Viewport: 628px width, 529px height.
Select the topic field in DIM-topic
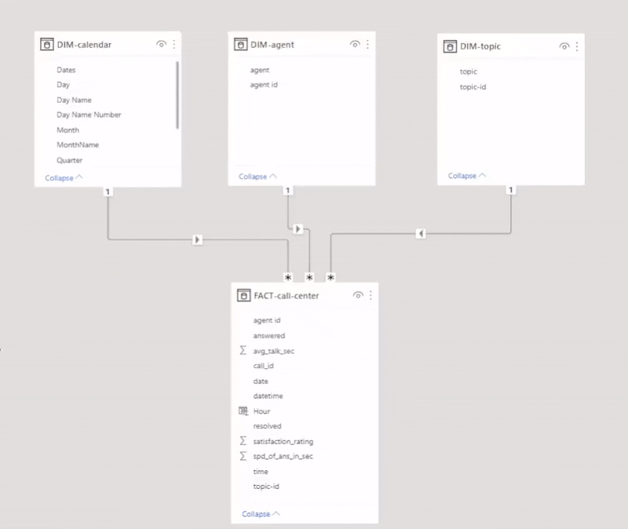coord(469,71)
